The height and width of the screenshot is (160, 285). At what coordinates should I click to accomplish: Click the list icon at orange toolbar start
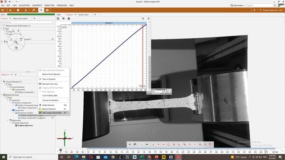3,10
